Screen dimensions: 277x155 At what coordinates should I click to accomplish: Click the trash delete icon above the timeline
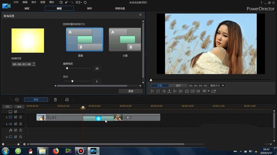pos(55,100)
